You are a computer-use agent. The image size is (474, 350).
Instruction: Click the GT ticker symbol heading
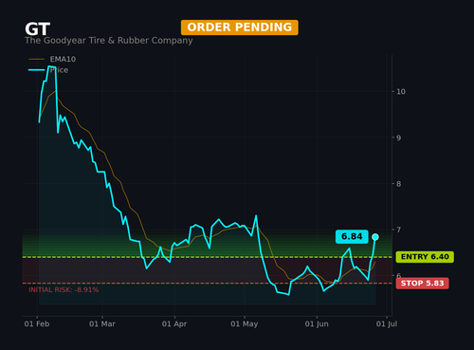coord(37,29)
